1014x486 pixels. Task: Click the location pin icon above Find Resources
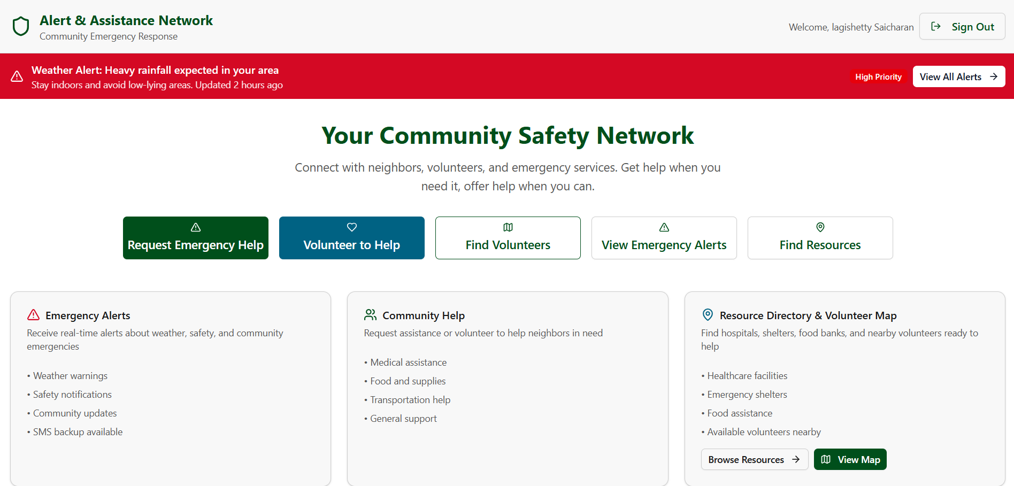tap(820, 227)
